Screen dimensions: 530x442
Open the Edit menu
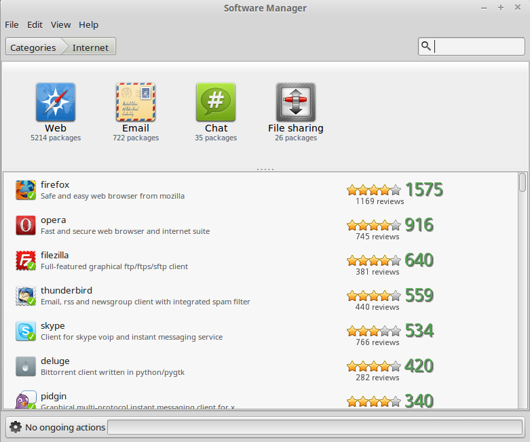(35, 24)
